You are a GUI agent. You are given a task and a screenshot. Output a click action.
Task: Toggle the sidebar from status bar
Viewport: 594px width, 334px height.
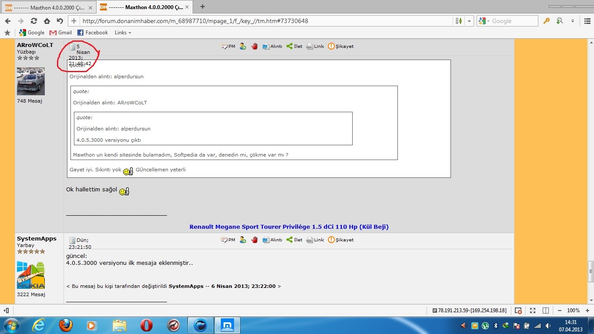(6, 311)
